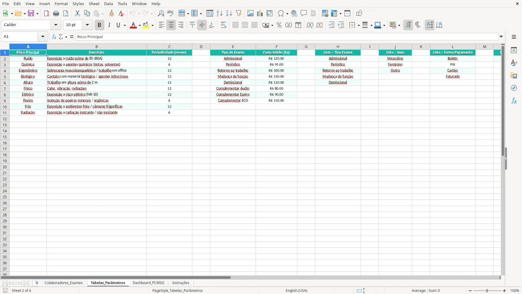
Task: Insert a comment
Action: click(304, 14)
